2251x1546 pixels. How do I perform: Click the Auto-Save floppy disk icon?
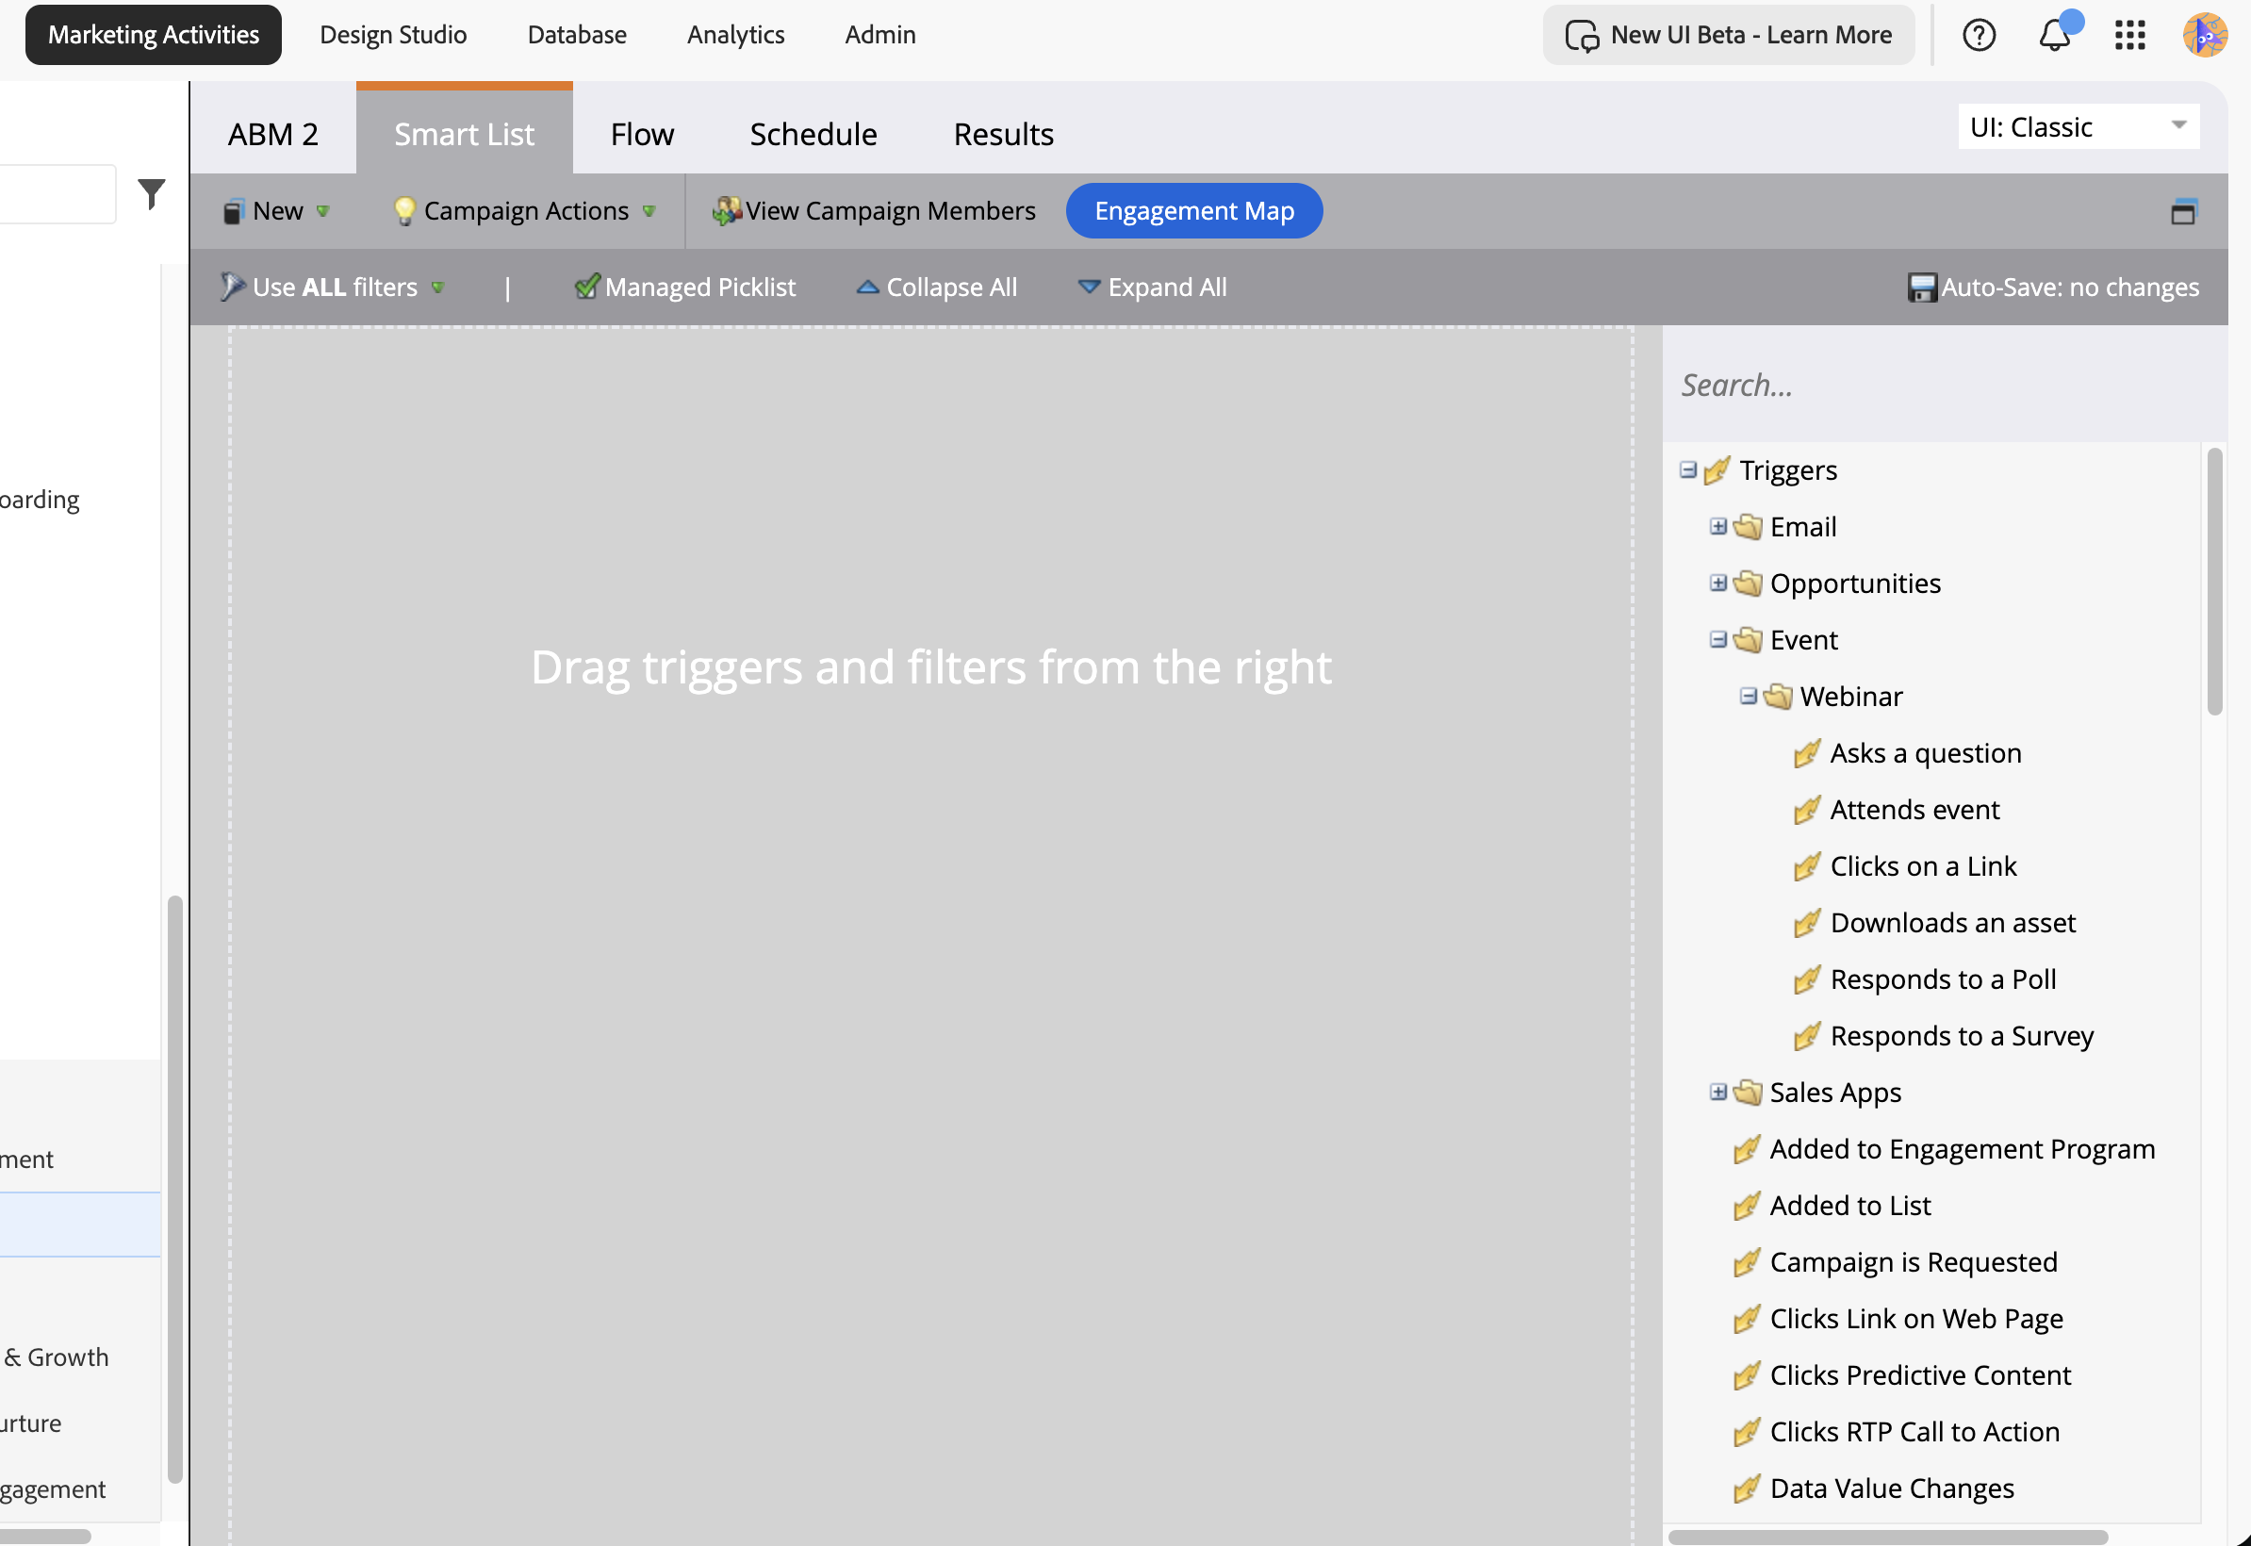1921,288
